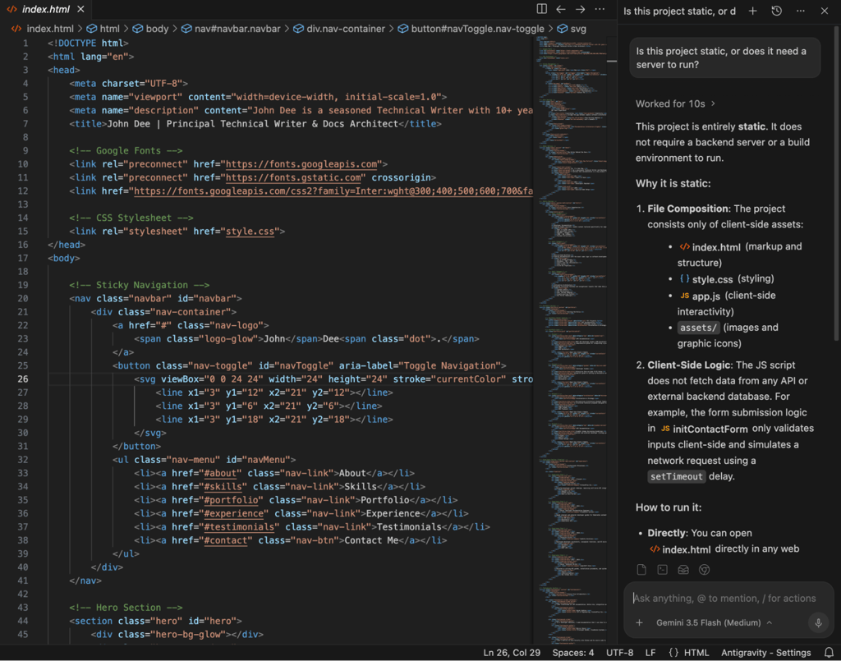Screen dimensions: 841x661
Task: Open the fonts.googleapis.com link on line 10
Action: pyautogui.click(x=301, y=164)
